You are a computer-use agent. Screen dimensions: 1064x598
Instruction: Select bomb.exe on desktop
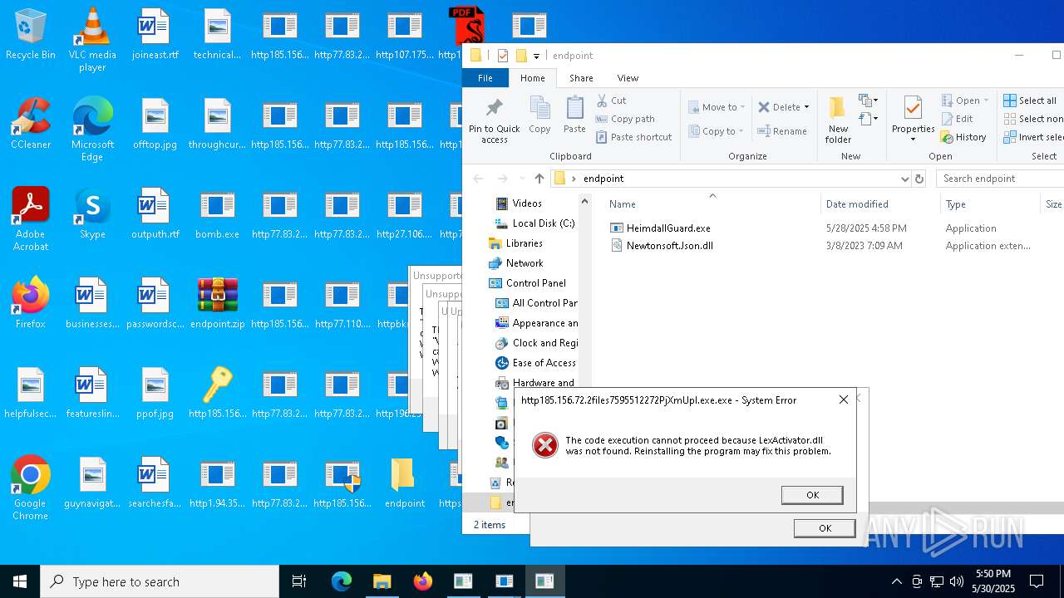coord(218,213)
